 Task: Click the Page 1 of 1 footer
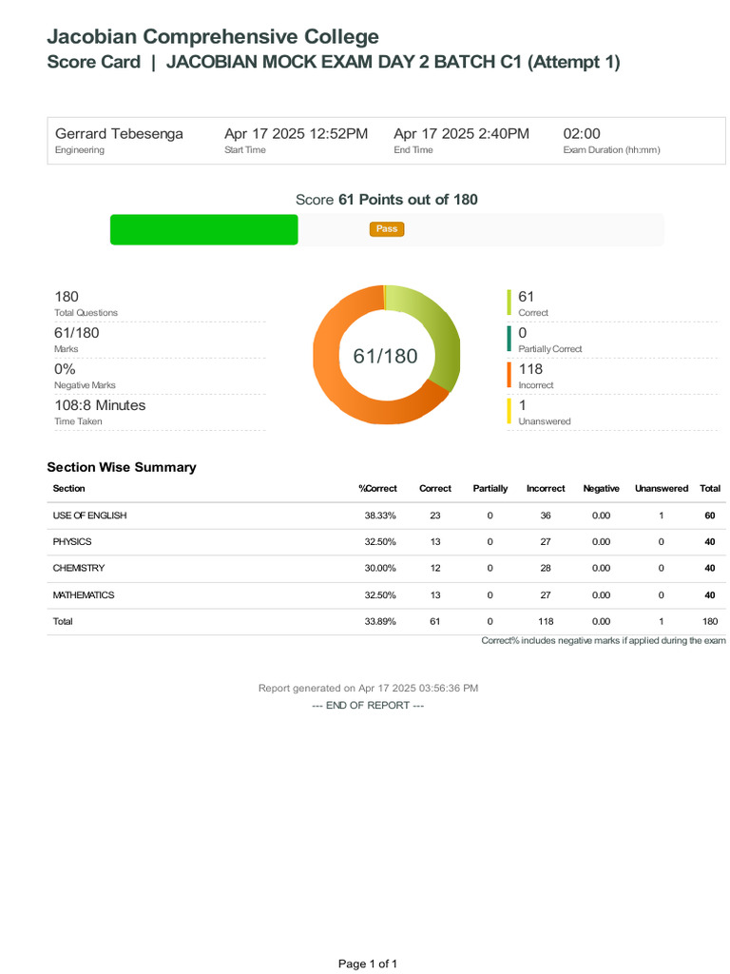(368, 964)
